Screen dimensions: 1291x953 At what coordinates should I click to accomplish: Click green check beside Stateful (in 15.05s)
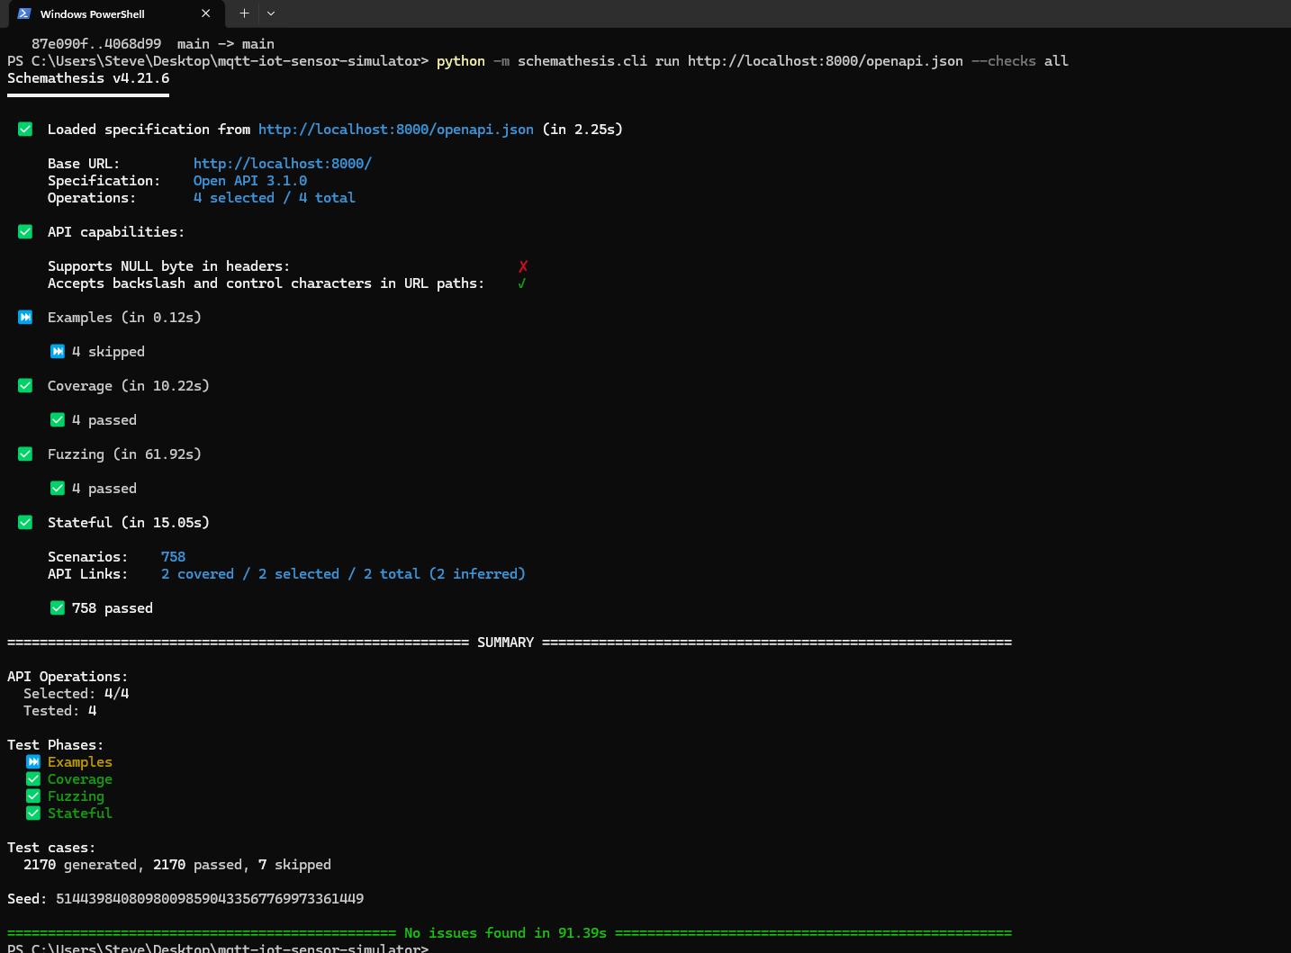point(25,523)
